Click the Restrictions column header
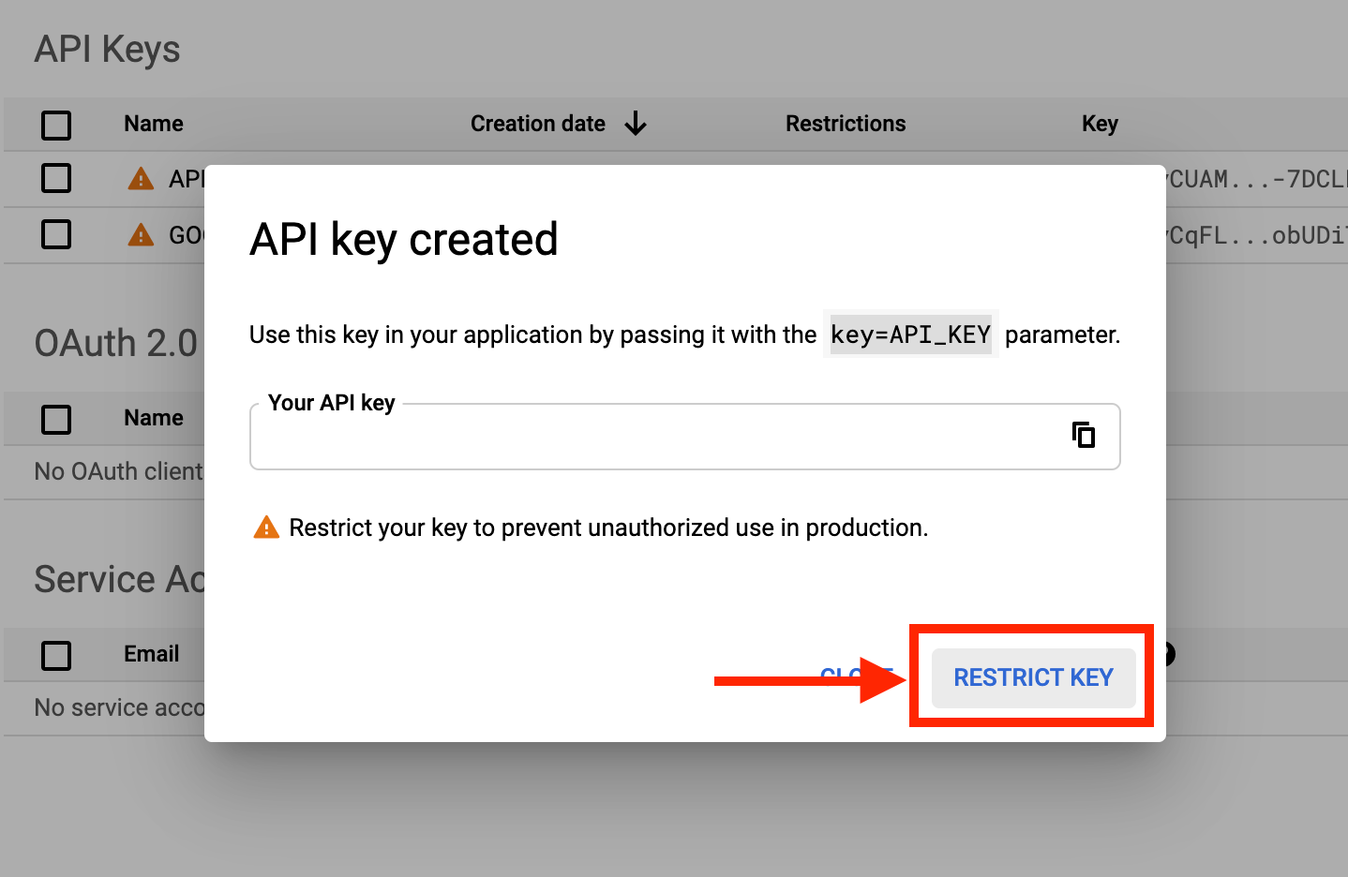The image size is (1348, 877). click(x=846, y=123)
